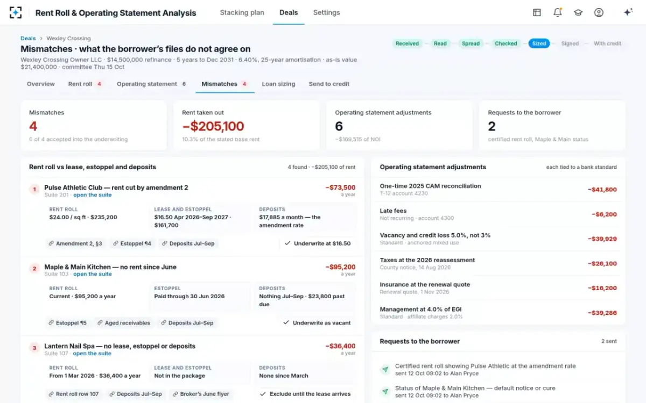Switch to the Overview tab
This screenshot has width=646, height=403.
click(x=41, y=84)
